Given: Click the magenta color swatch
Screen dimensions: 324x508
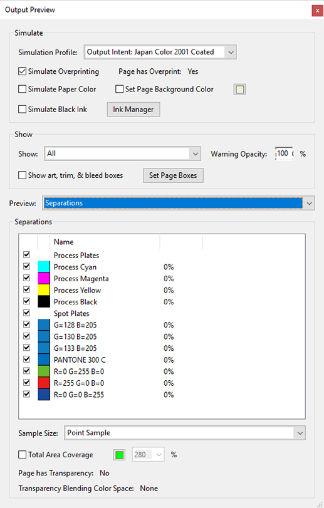Looking at the screenshot, I should 44,278.
